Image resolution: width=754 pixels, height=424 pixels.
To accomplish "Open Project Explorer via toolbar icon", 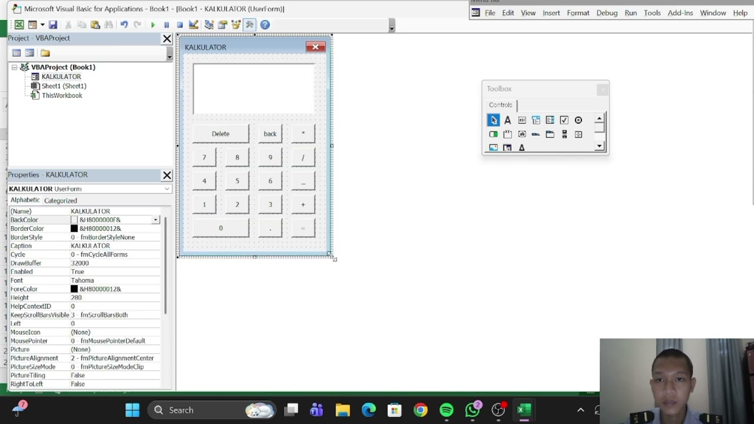I will point(209,25).
